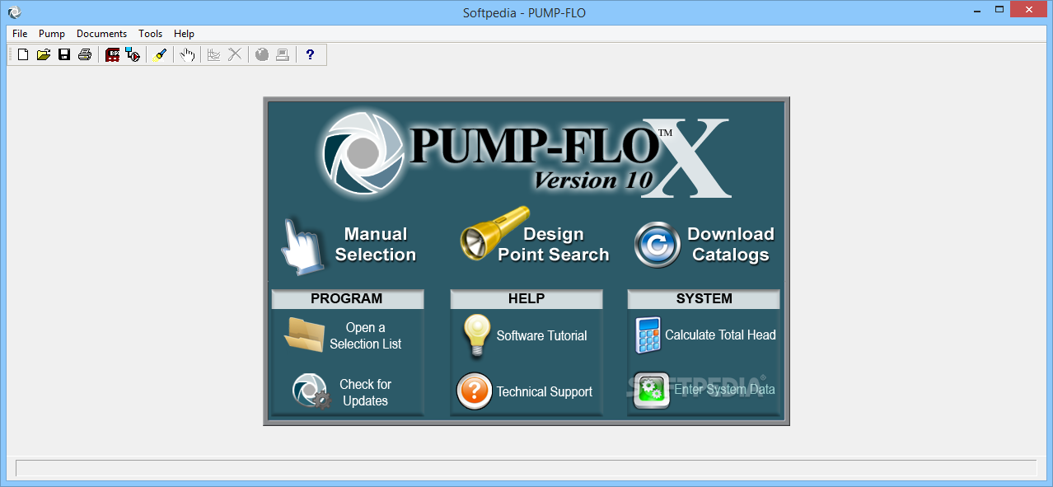Screen dimensions: 1053x487
Task: Click the grayed pump curve graph icon
Action: (214, 55)
